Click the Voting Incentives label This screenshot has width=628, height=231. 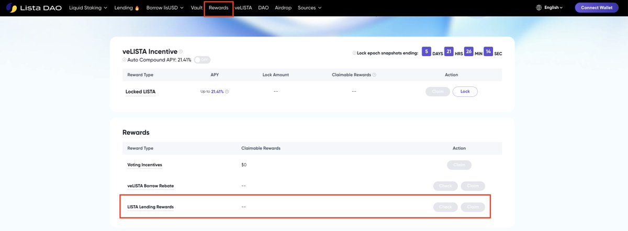[144, 165]
